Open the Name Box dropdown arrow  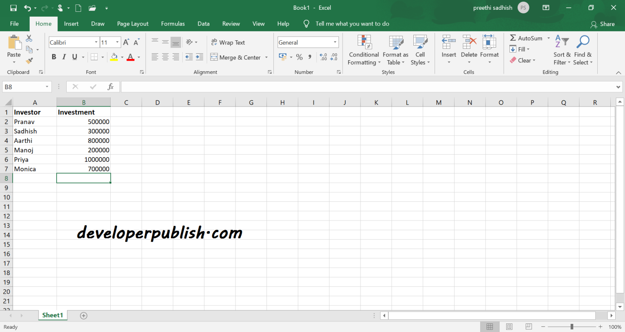[x=47, y=87]
